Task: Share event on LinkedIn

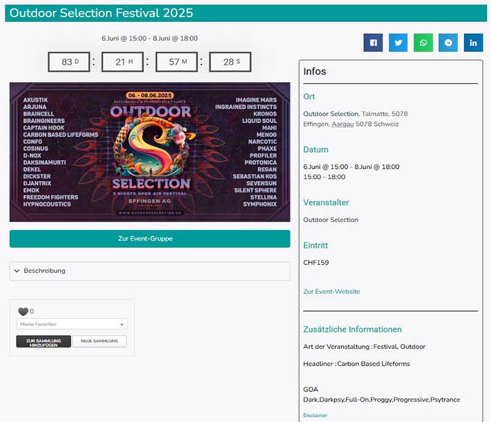Action: pyautogui.click(x=473, y=43)
